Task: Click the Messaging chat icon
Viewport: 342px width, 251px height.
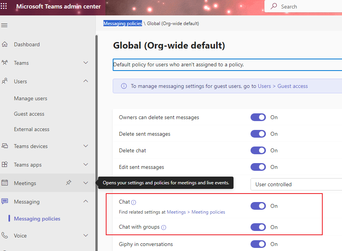Action: (x=5, y=201)
